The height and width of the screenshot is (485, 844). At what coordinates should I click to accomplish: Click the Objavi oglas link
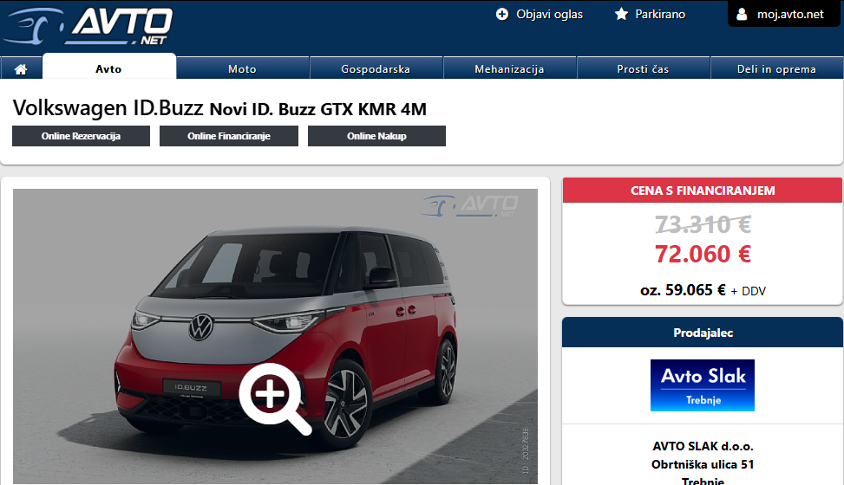coord(550,15)
